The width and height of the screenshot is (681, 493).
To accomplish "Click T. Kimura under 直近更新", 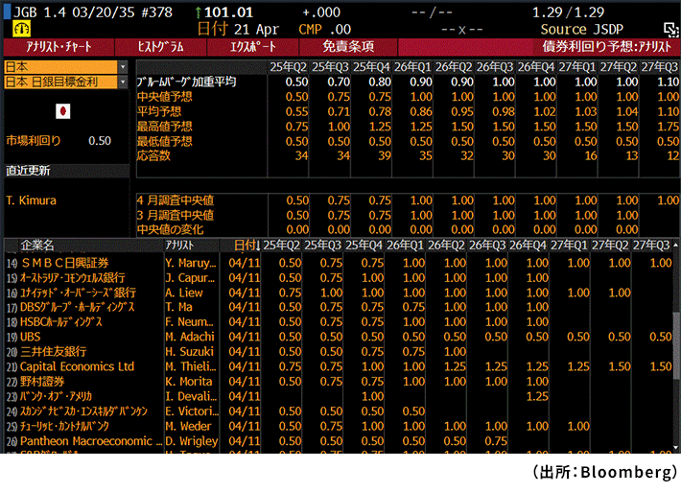I will (x=32, y=200).
